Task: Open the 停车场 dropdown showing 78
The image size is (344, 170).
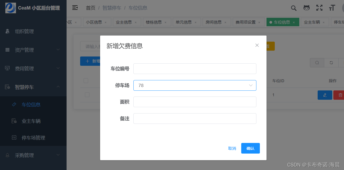Action: click(x=195, y=85)
